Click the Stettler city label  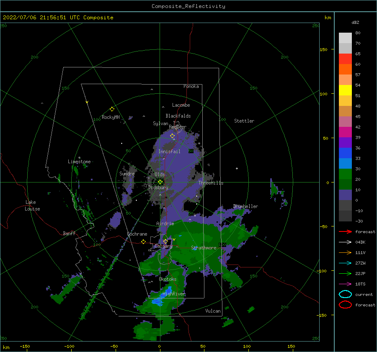coord(244,121)
